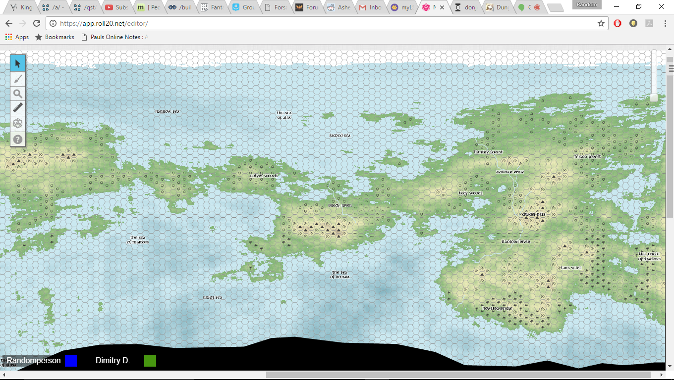The height and width of the screenshot is (380, 674).
Task: Choose the Select arrow tool
Action: click(x=18, y=63)
